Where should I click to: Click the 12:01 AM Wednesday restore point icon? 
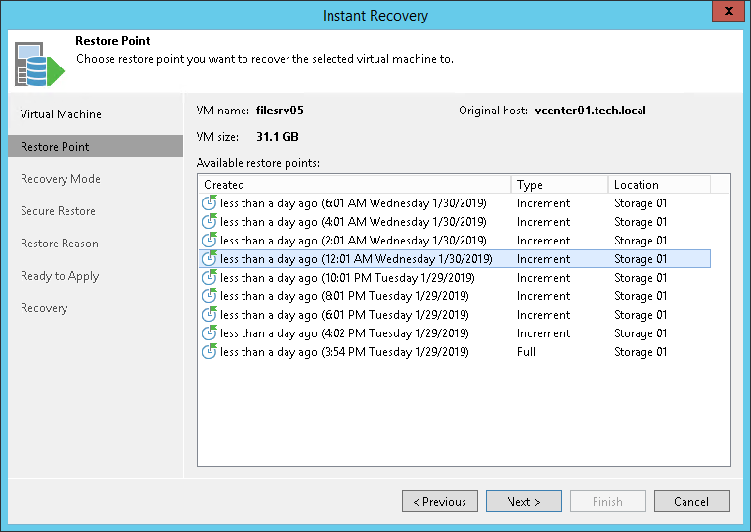(x=208, y=259)
